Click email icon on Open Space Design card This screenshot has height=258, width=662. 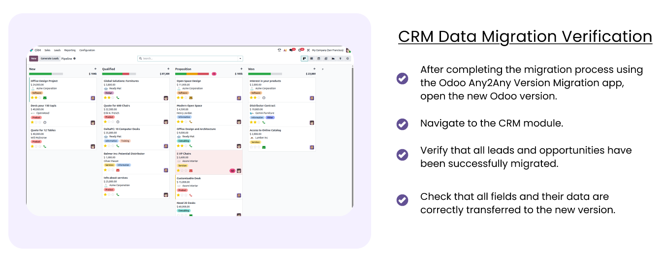(x=191, y=98)
